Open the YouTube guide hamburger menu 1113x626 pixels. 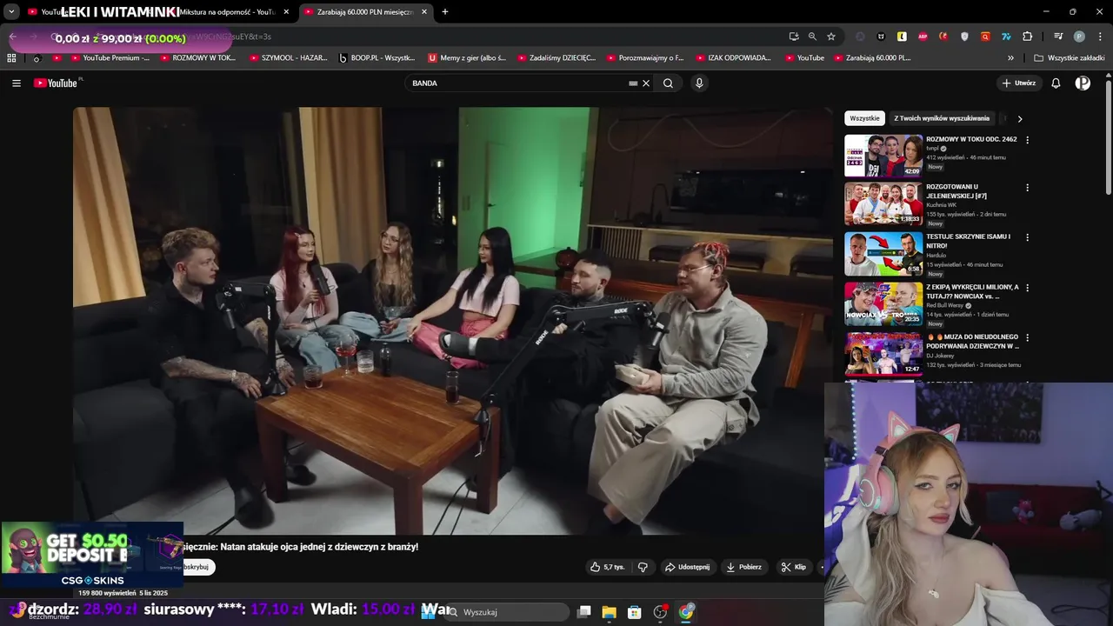coord(17,83)
